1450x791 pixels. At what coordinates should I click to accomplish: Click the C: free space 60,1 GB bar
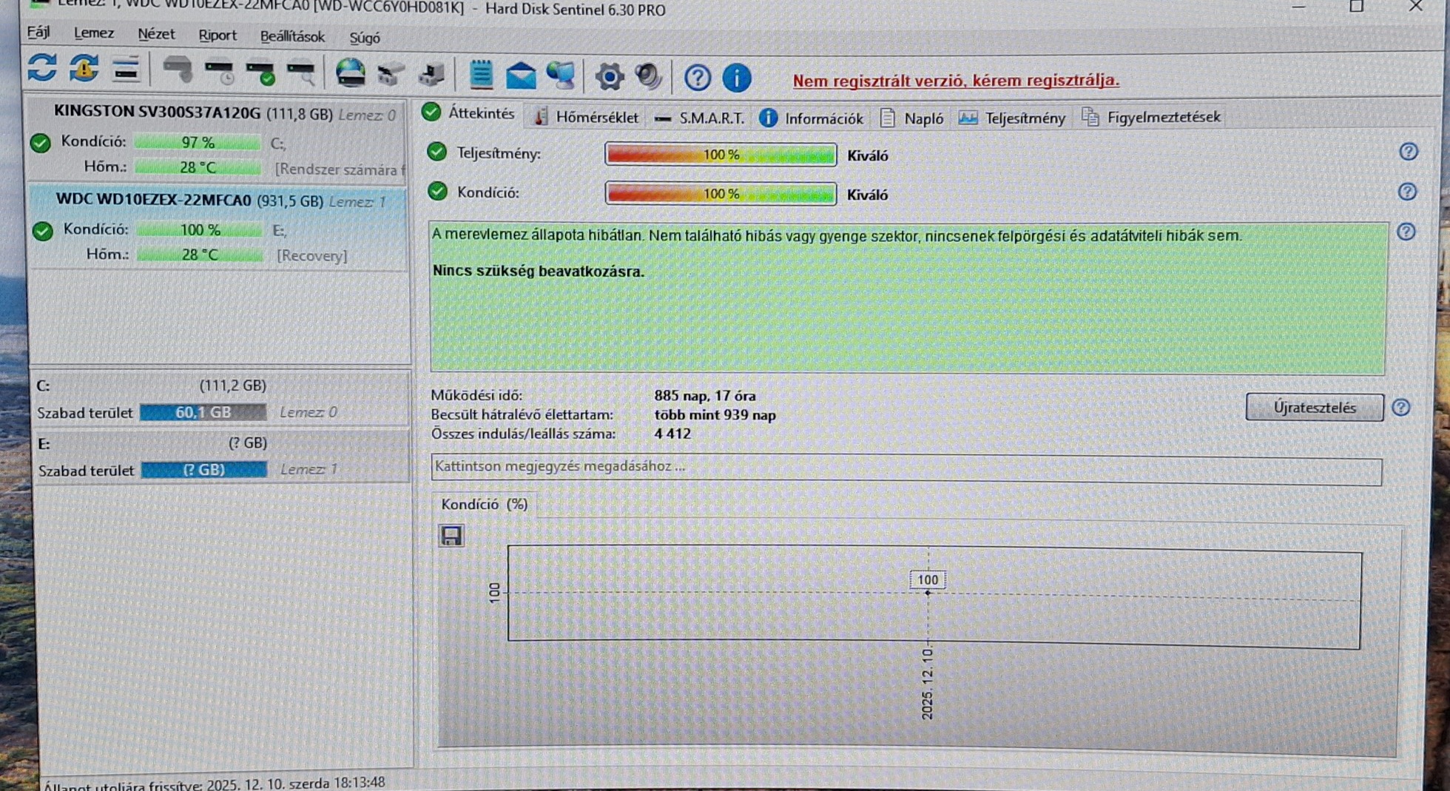coord(203,412)
